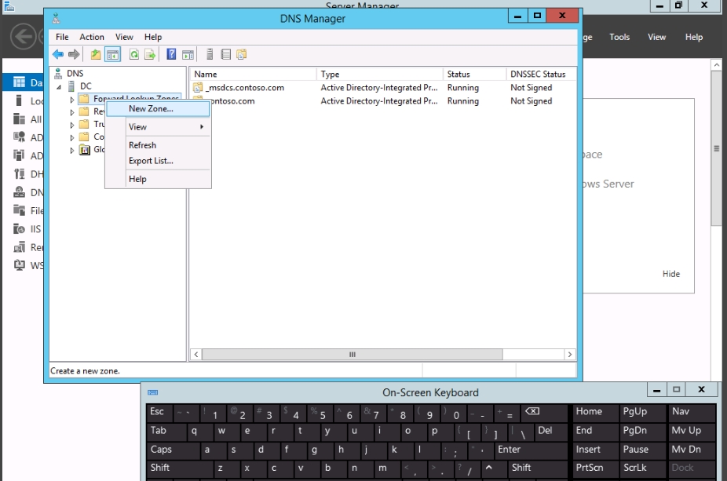
Task: Choose Export List... from context menu
Action: click(158, 161)
